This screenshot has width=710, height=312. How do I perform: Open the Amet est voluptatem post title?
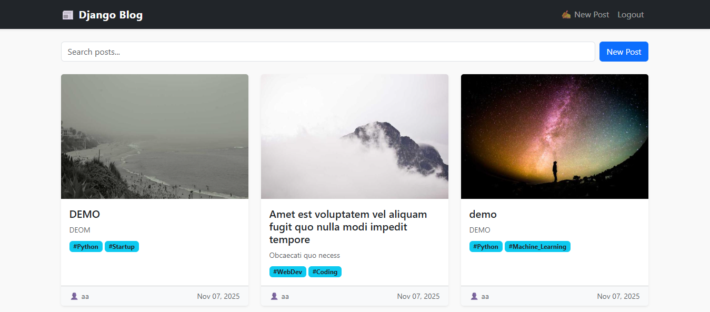coord(348,227)
